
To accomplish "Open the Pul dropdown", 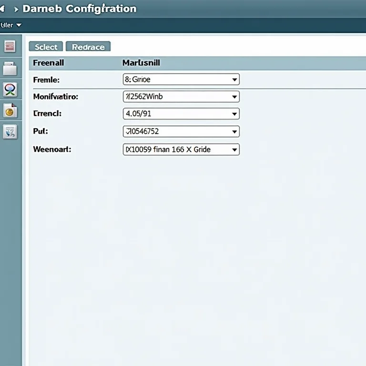I will 181,132.
